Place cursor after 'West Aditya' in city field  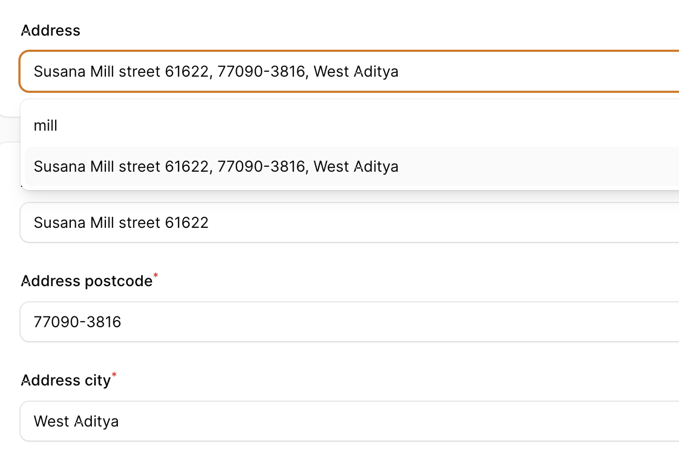[x=120, y=421]
